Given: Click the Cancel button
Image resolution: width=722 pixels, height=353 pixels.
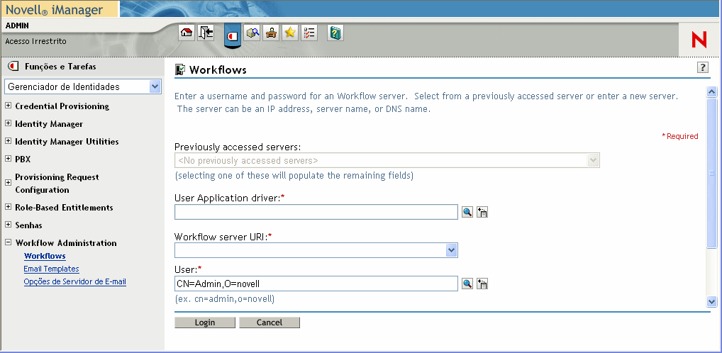Looking at the screenshot, I should pyautogui.click(x=270, y=322).
